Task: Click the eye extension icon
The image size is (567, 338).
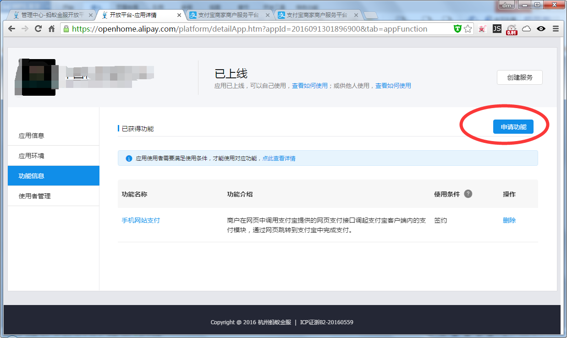Action: 541,28
